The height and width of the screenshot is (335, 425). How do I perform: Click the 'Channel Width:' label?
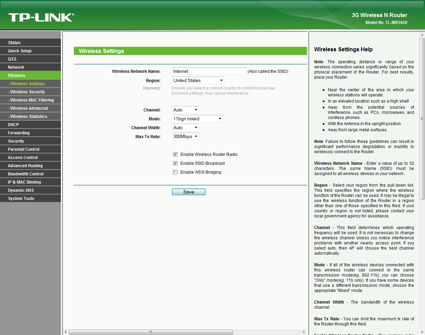click(x=146, y=128)
